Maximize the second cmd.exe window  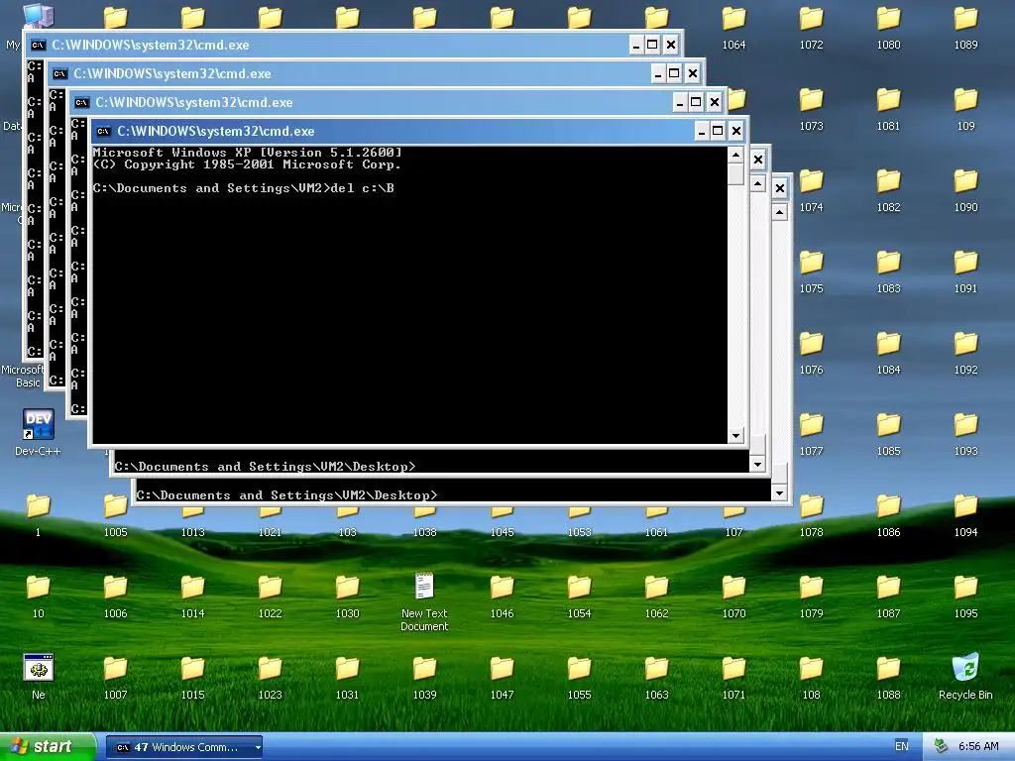pyautogui.click(x=674, y=73)
